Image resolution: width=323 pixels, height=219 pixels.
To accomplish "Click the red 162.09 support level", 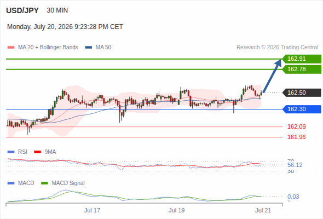I will pyautogui.click(x=296, y=126).
